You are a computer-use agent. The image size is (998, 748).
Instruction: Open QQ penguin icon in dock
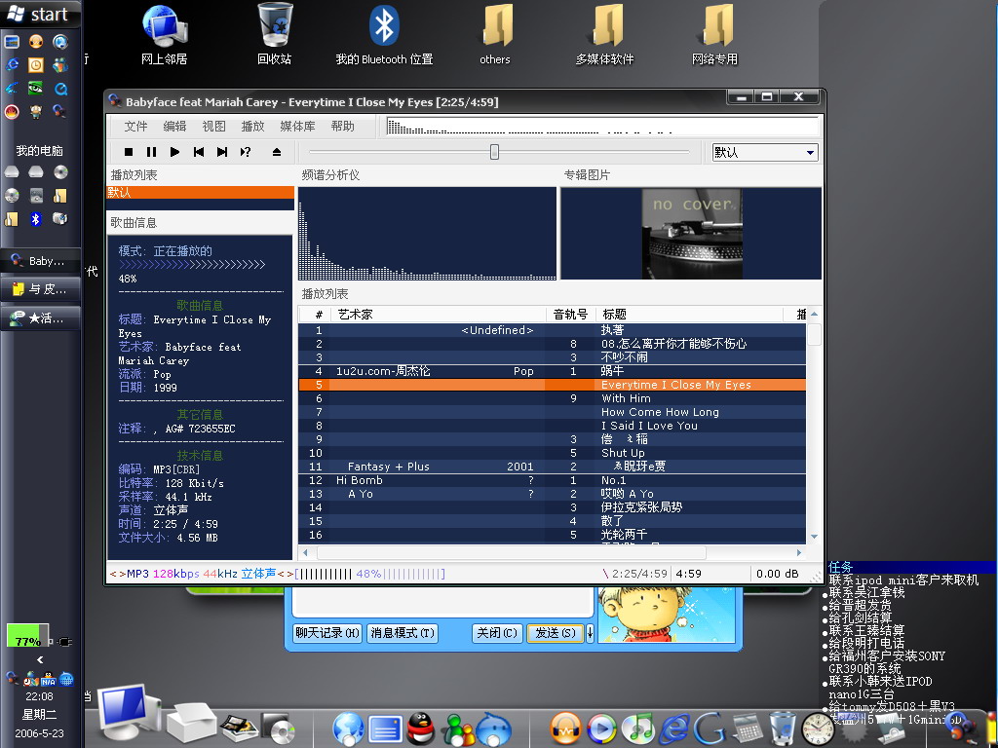pos(421,729)
